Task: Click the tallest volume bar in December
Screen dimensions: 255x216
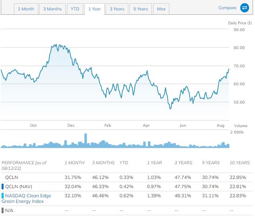Action: click(85, 140)
